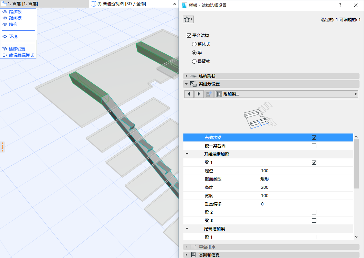The width and height of the screenshot is (364, 258).
Task: Enable the 梁 2 checkbox
Action: (314, 212)
